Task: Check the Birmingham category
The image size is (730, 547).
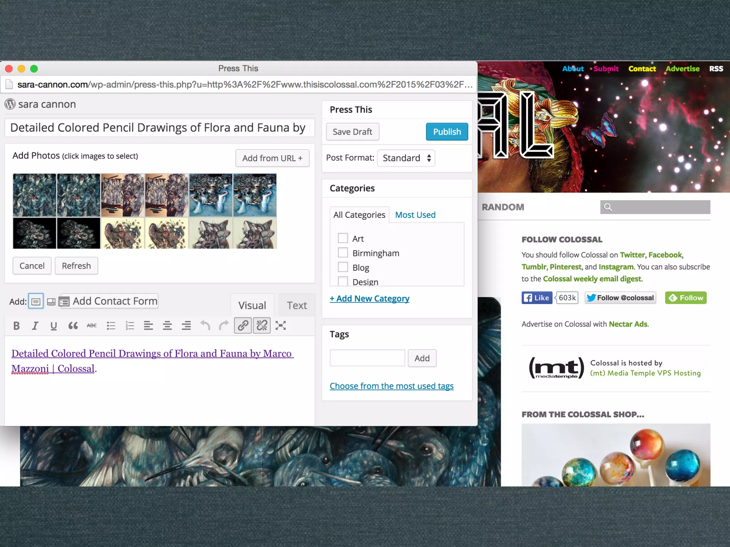Action: 343,252
